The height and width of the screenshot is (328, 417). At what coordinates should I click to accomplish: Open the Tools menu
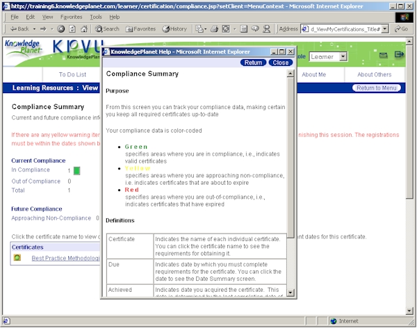point(96,17)
